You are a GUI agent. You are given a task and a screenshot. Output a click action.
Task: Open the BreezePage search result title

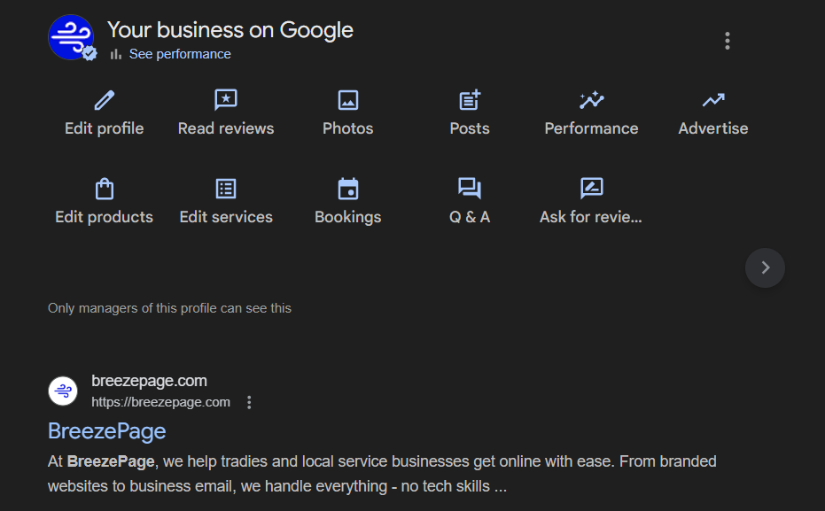point(107,431)
